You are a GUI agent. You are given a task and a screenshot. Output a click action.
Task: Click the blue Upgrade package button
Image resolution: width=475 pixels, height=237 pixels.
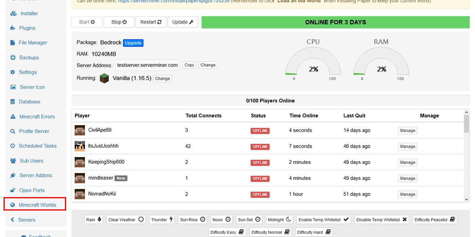[x=133, y=43]
